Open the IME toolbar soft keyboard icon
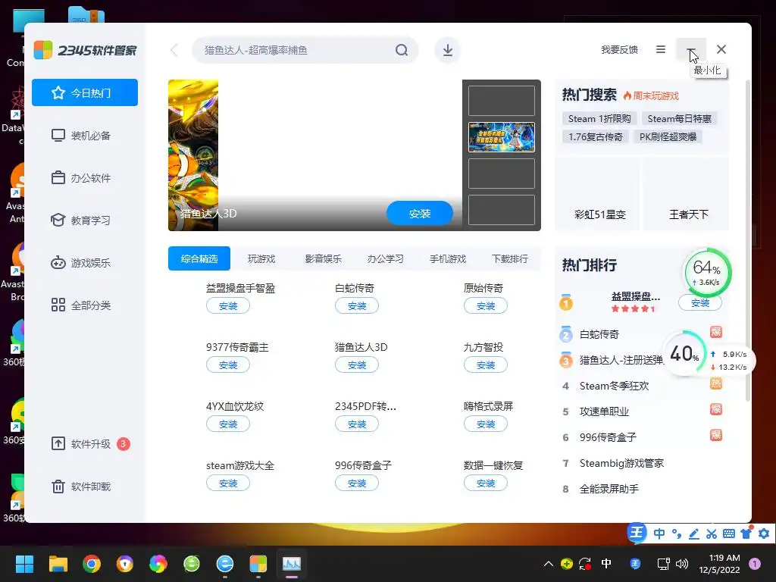776x582 pixels. (x=728, y=533)
